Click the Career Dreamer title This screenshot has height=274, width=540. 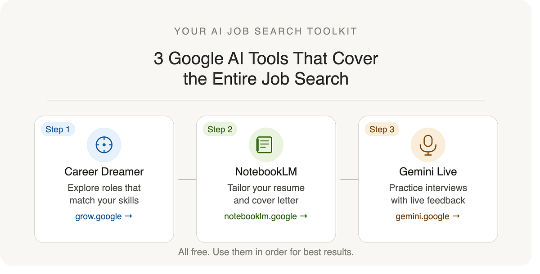tap(104, 172)
